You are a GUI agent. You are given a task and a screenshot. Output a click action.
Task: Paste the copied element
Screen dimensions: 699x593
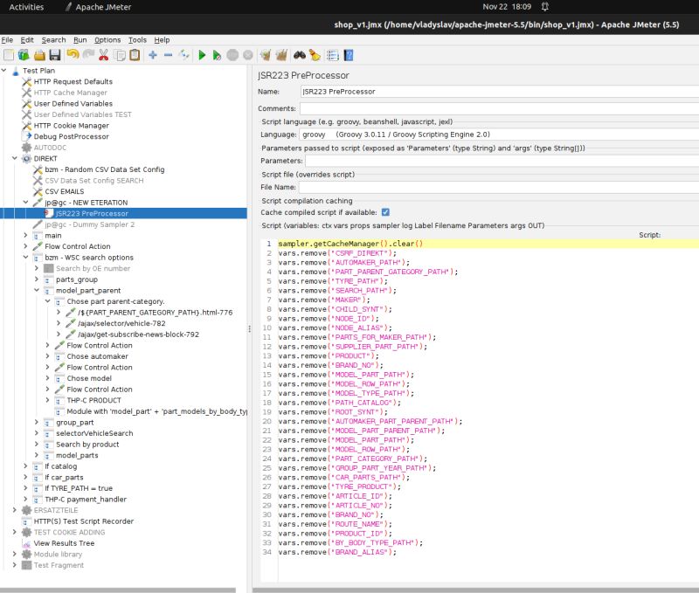pos(134,54)
